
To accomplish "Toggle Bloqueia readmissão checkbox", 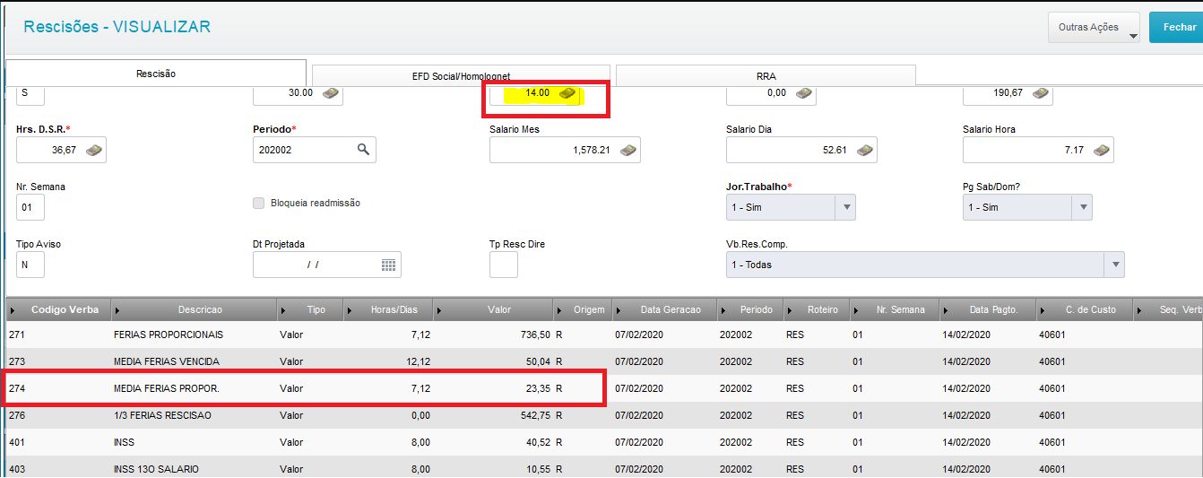I will pos(259,203).
